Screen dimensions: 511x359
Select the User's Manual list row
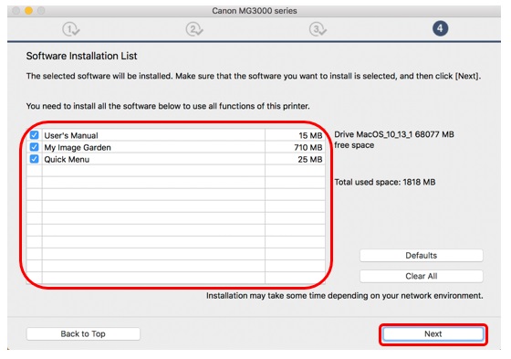[x=175, y=135]
